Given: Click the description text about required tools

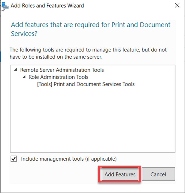Looking at the screenshot, I should coord(88,50).
